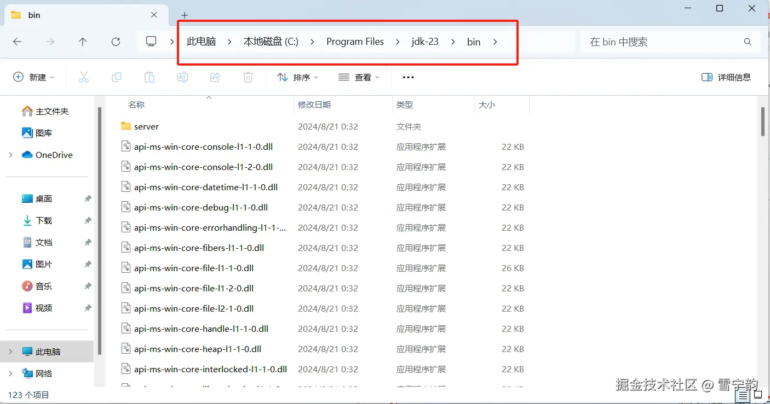Image resolution: width=770 pixels, height=404 pixels.
Task: Click the Copy toolbar icon
Action: click(x=117, y=77)
